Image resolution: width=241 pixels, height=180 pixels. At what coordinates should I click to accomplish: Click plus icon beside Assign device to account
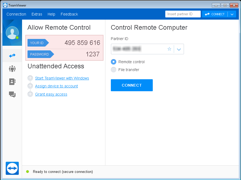coord(30,86)
